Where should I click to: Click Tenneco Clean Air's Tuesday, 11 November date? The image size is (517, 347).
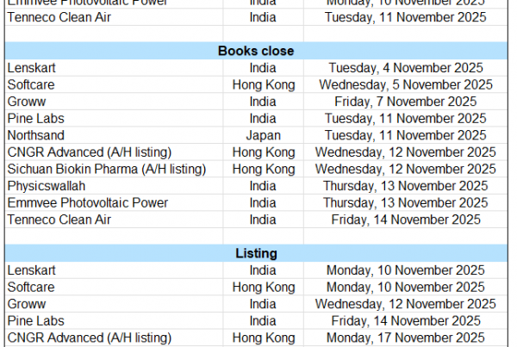(406, 16)
